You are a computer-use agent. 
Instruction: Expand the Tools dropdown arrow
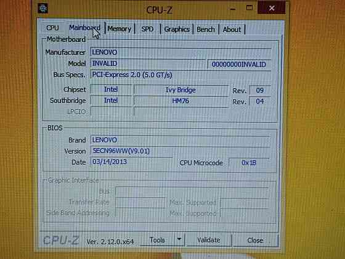click(179, 239)
